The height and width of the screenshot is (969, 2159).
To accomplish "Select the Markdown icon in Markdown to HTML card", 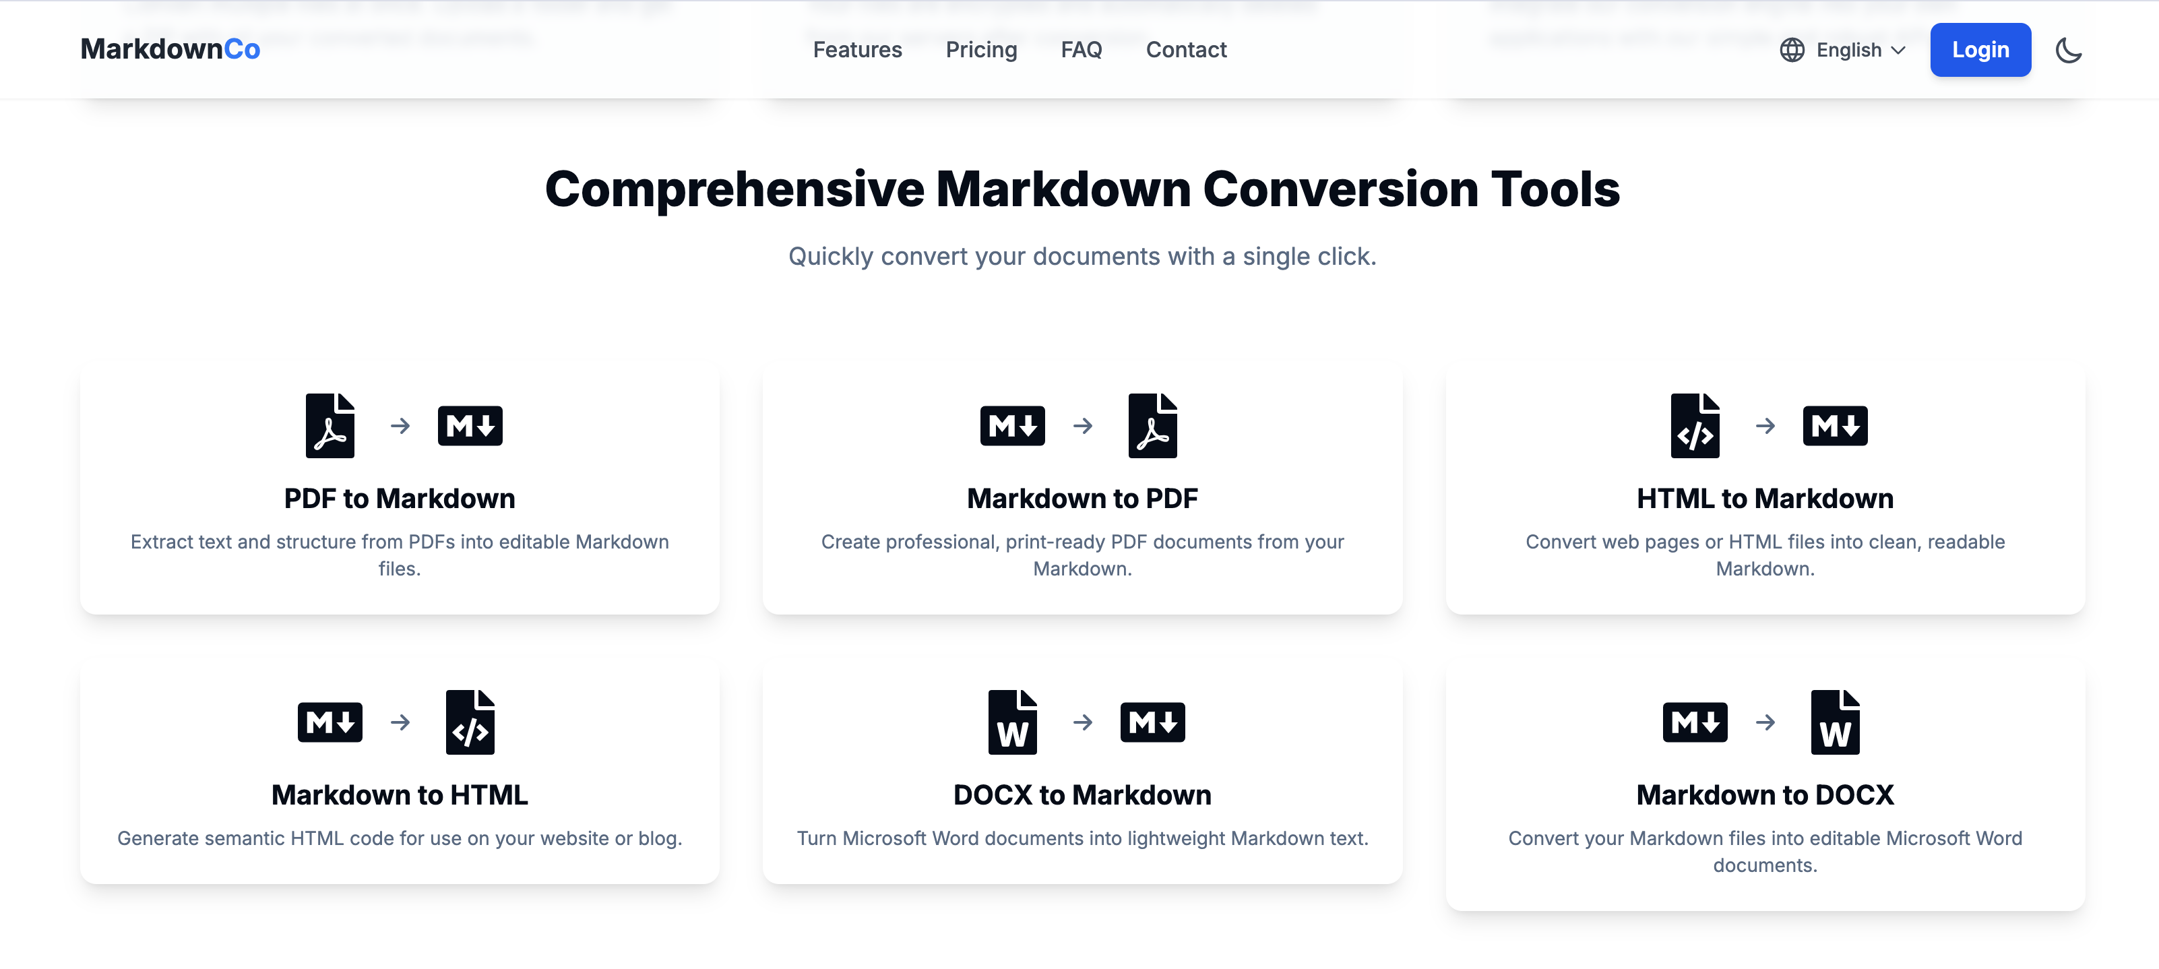I will (x=330, y=722).
